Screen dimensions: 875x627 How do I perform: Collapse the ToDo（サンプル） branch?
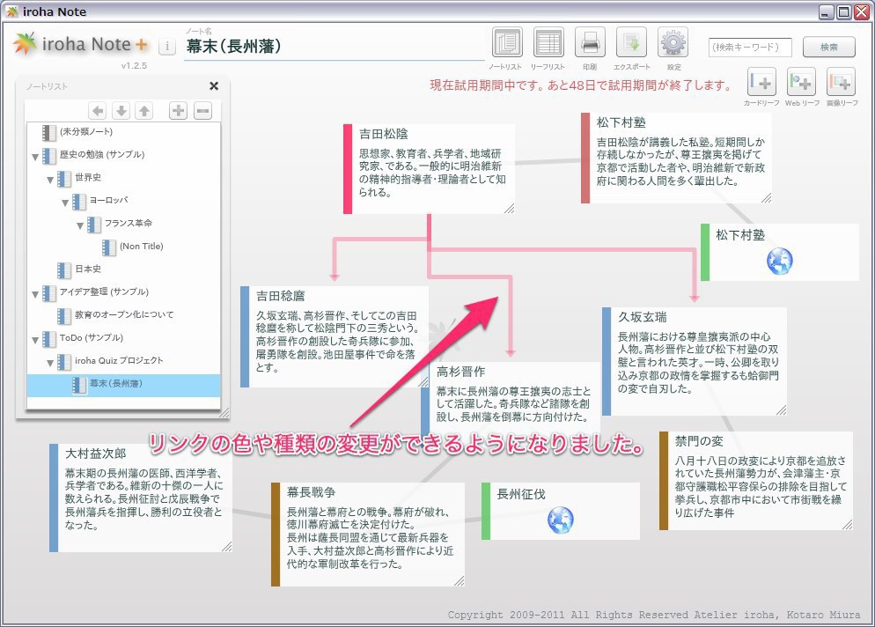click(x=35, y=338)
